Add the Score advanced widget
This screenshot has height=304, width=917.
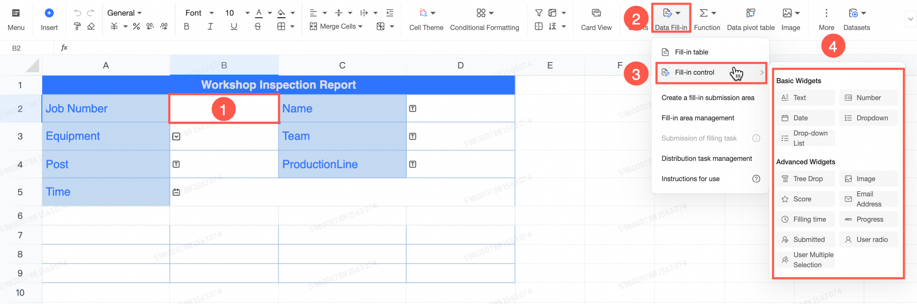click(806, 199)
